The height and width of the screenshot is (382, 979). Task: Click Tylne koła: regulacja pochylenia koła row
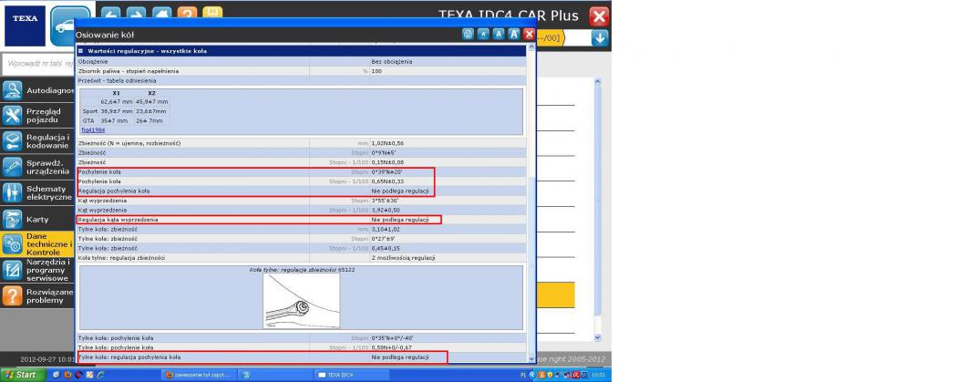[301, 357]
